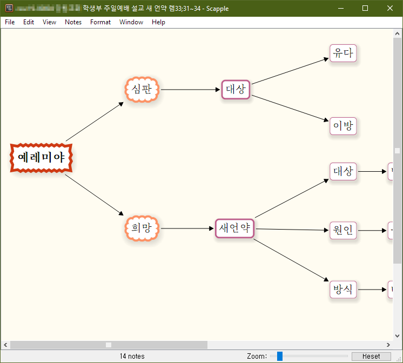Click the horizontal scrollbar right arrow
The image size is (403, 363).
(x=388, y=345)
